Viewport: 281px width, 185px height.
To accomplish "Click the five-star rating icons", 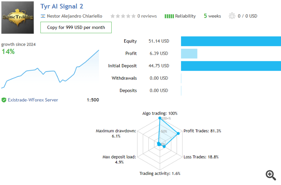I will pyautogui.click(x=123, y=16).
